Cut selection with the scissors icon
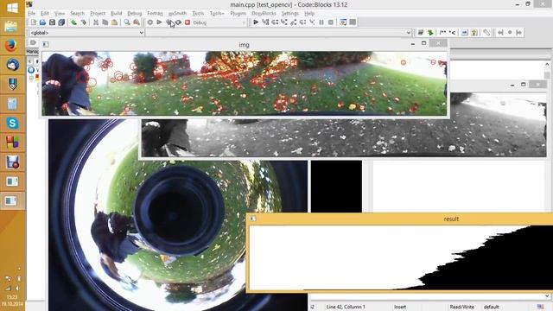The image size is (553, 311). (x=96, y=22)
